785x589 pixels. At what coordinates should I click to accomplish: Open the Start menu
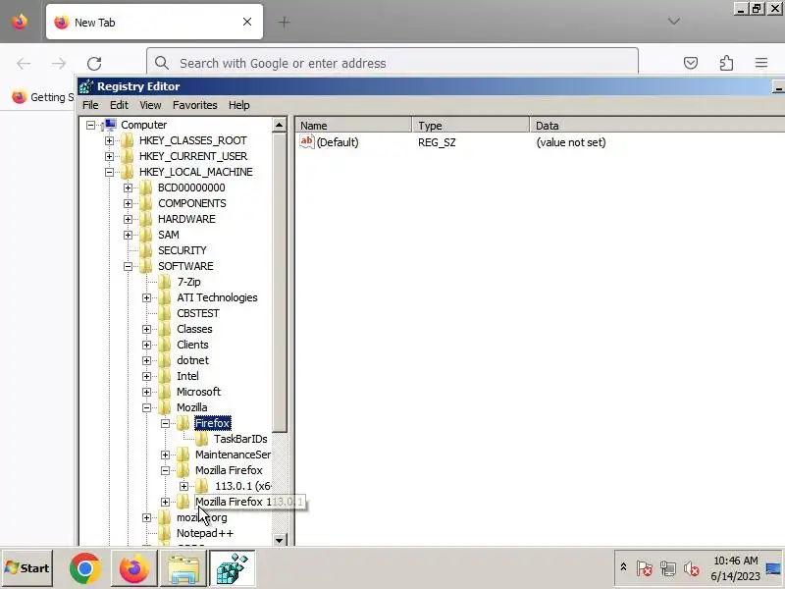(x=27, y=568)
